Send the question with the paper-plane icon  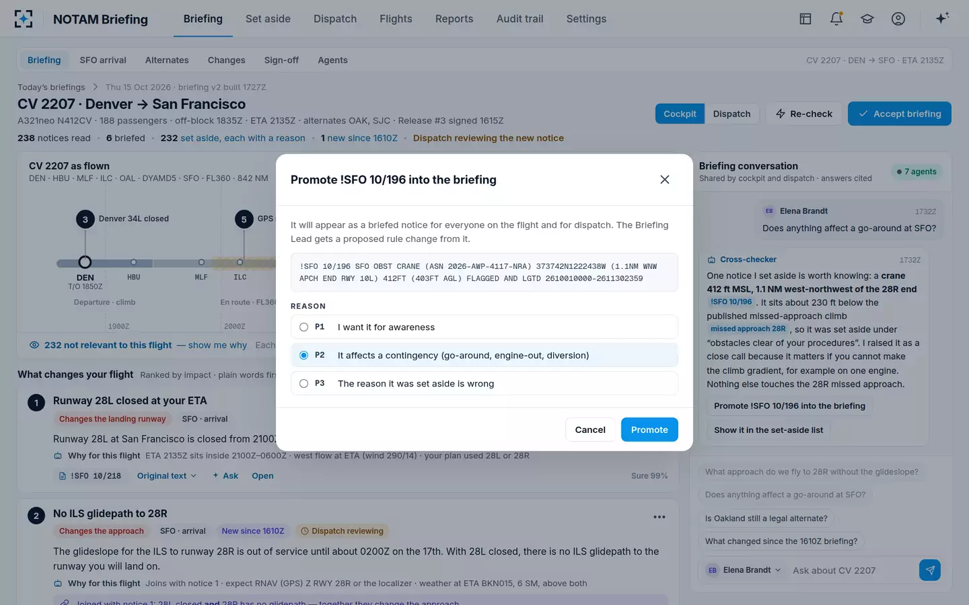(x=930, y=570)
